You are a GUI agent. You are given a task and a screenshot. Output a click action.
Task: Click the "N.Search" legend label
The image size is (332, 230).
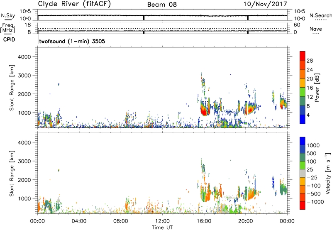(321, 15)
